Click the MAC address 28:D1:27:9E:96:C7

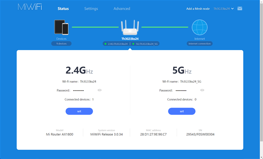point(153,134)
